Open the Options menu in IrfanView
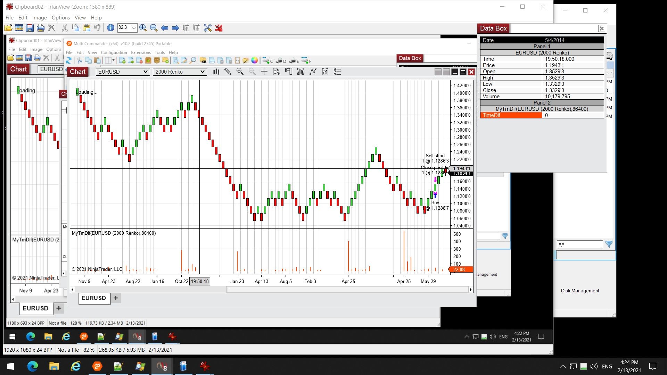 60,17
